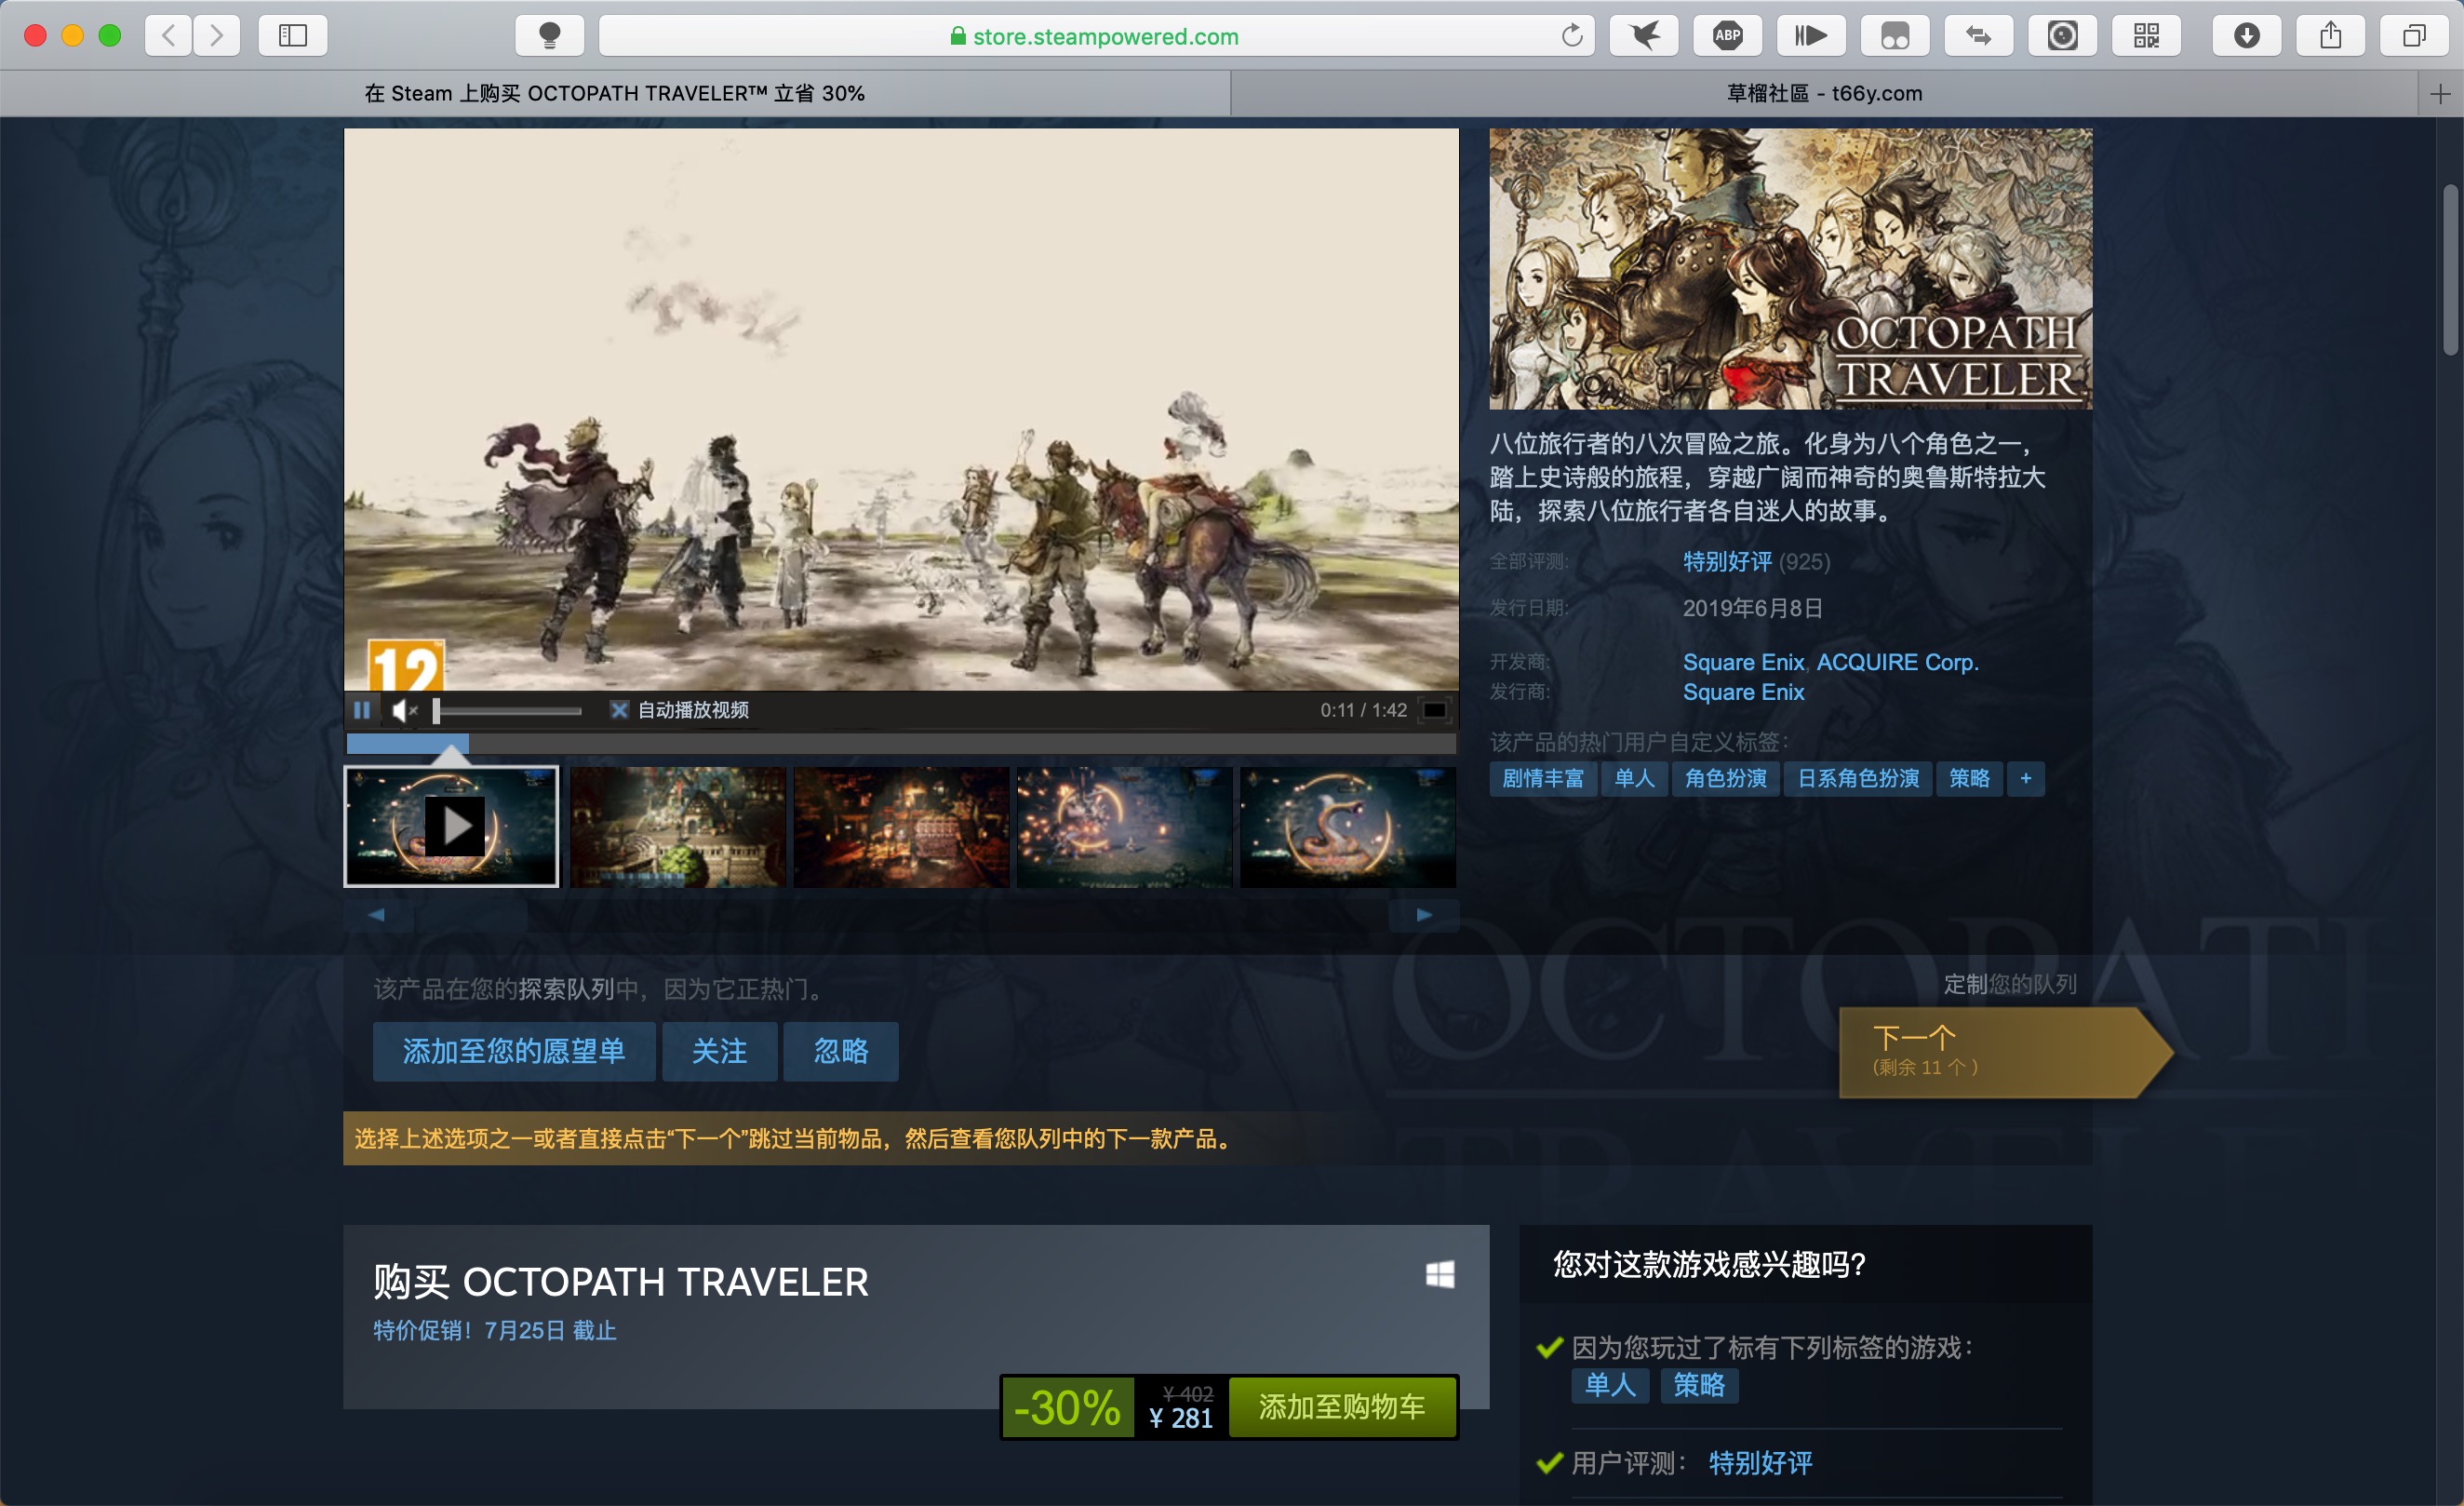The image size is (2464, 1506).
Task: Click the 添加至您的愿望单 wishlist button
Action: click(x=514, y=1051)
